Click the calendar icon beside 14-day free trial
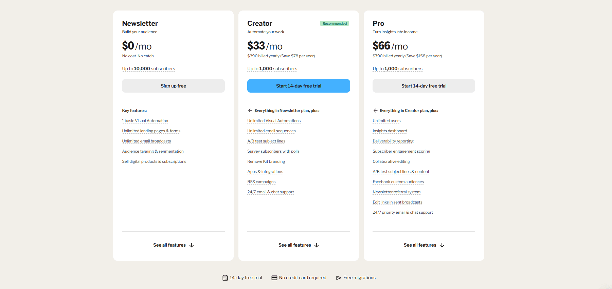The width and height of the screenshot is (612, 289). pos(225,277)
